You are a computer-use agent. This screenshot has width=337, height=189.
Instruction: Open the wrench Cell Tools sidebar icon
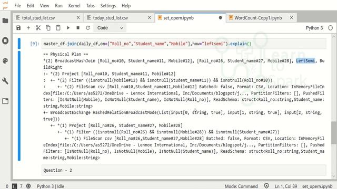[x=5, y=81]
